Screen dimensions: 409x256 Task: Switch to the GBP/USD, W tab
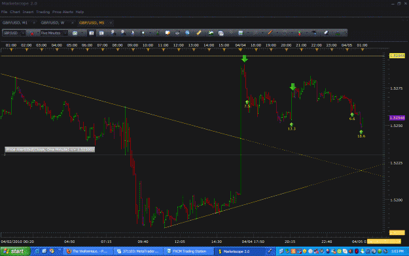(x=52, y=23)
